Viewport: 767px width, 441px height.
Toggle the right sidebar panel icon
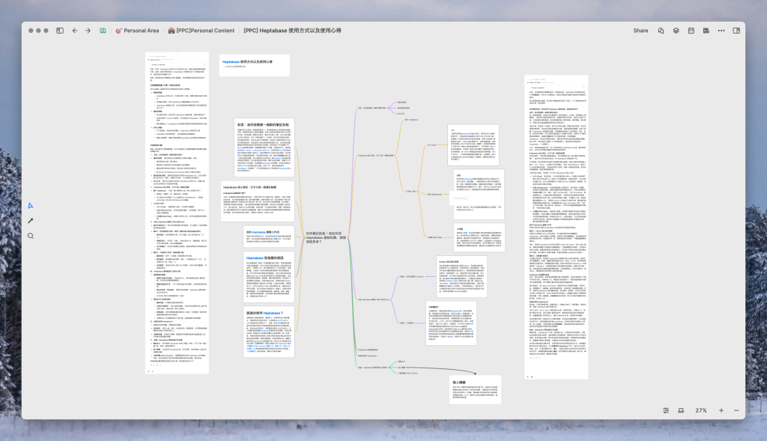(x=736, y=30)
